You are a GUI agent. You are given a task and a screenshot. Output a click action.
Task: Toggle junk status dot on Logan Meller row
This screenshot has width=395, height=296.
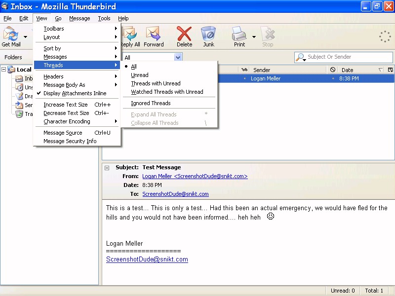click(x=333, y=78)
